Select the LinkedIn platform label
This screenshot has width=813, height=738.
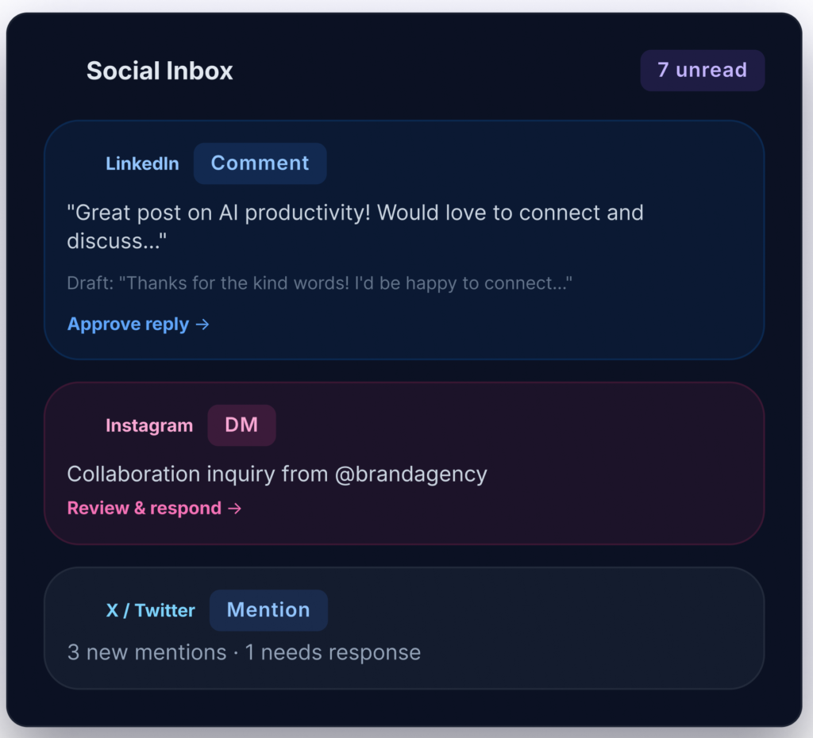[x=142, y=163]
